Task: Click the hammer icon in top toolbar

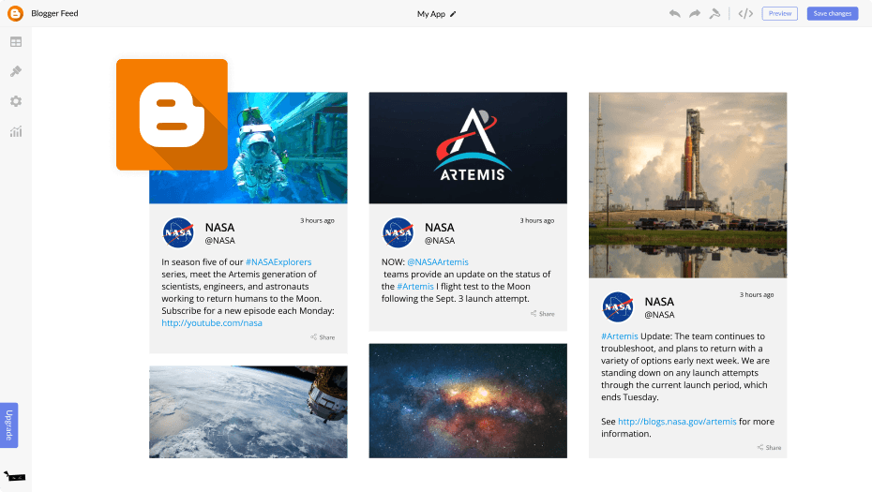Action: point(715,13)
